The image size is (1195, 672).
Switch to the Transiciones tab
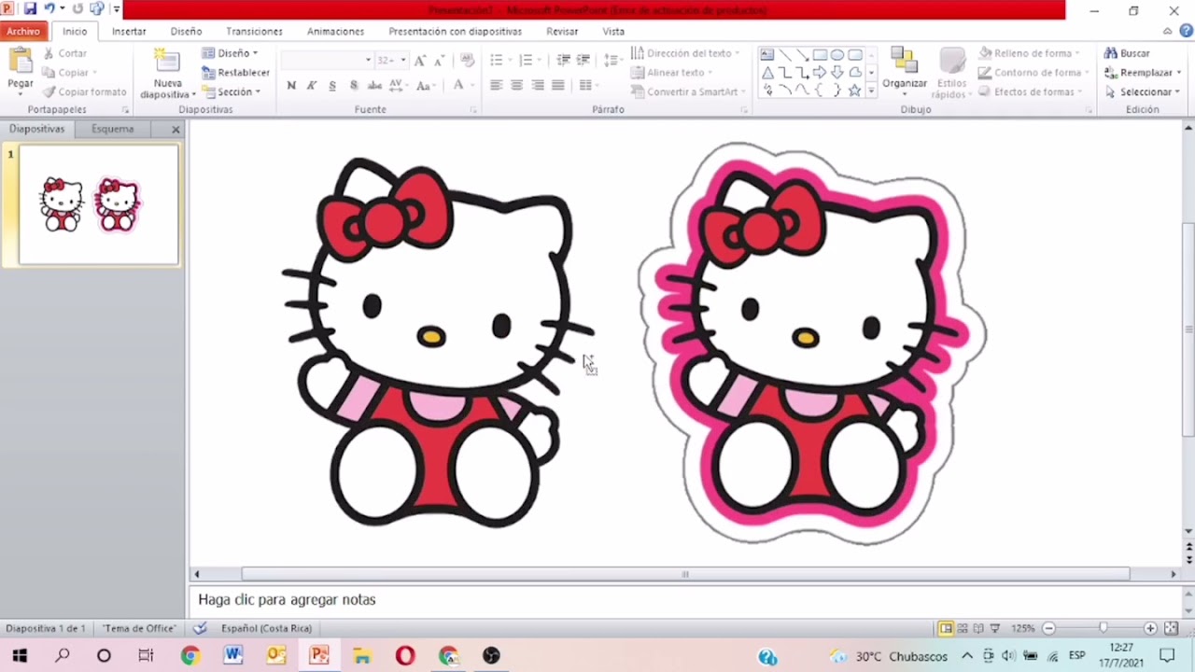[254, 32]
